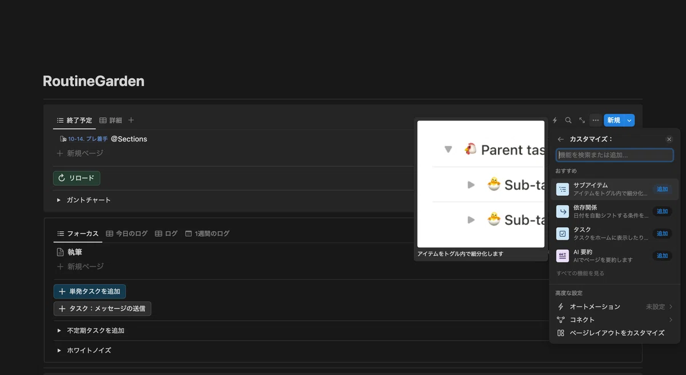The height and width of the screenshot is (375, 686).
Task: Select the Dependencies feature icon
Action: [x=563, y=211]
